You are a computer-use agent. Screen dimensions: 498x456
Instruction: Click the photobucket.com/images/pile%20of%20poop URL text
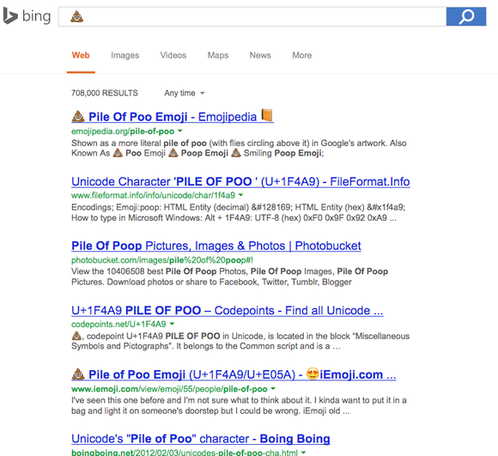(x=162, y=260)
